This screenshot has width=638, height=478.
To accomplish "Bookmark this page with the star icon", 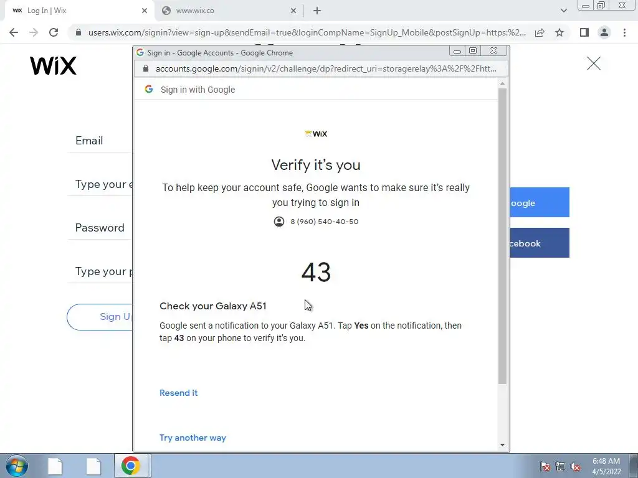I will (559, 32).
